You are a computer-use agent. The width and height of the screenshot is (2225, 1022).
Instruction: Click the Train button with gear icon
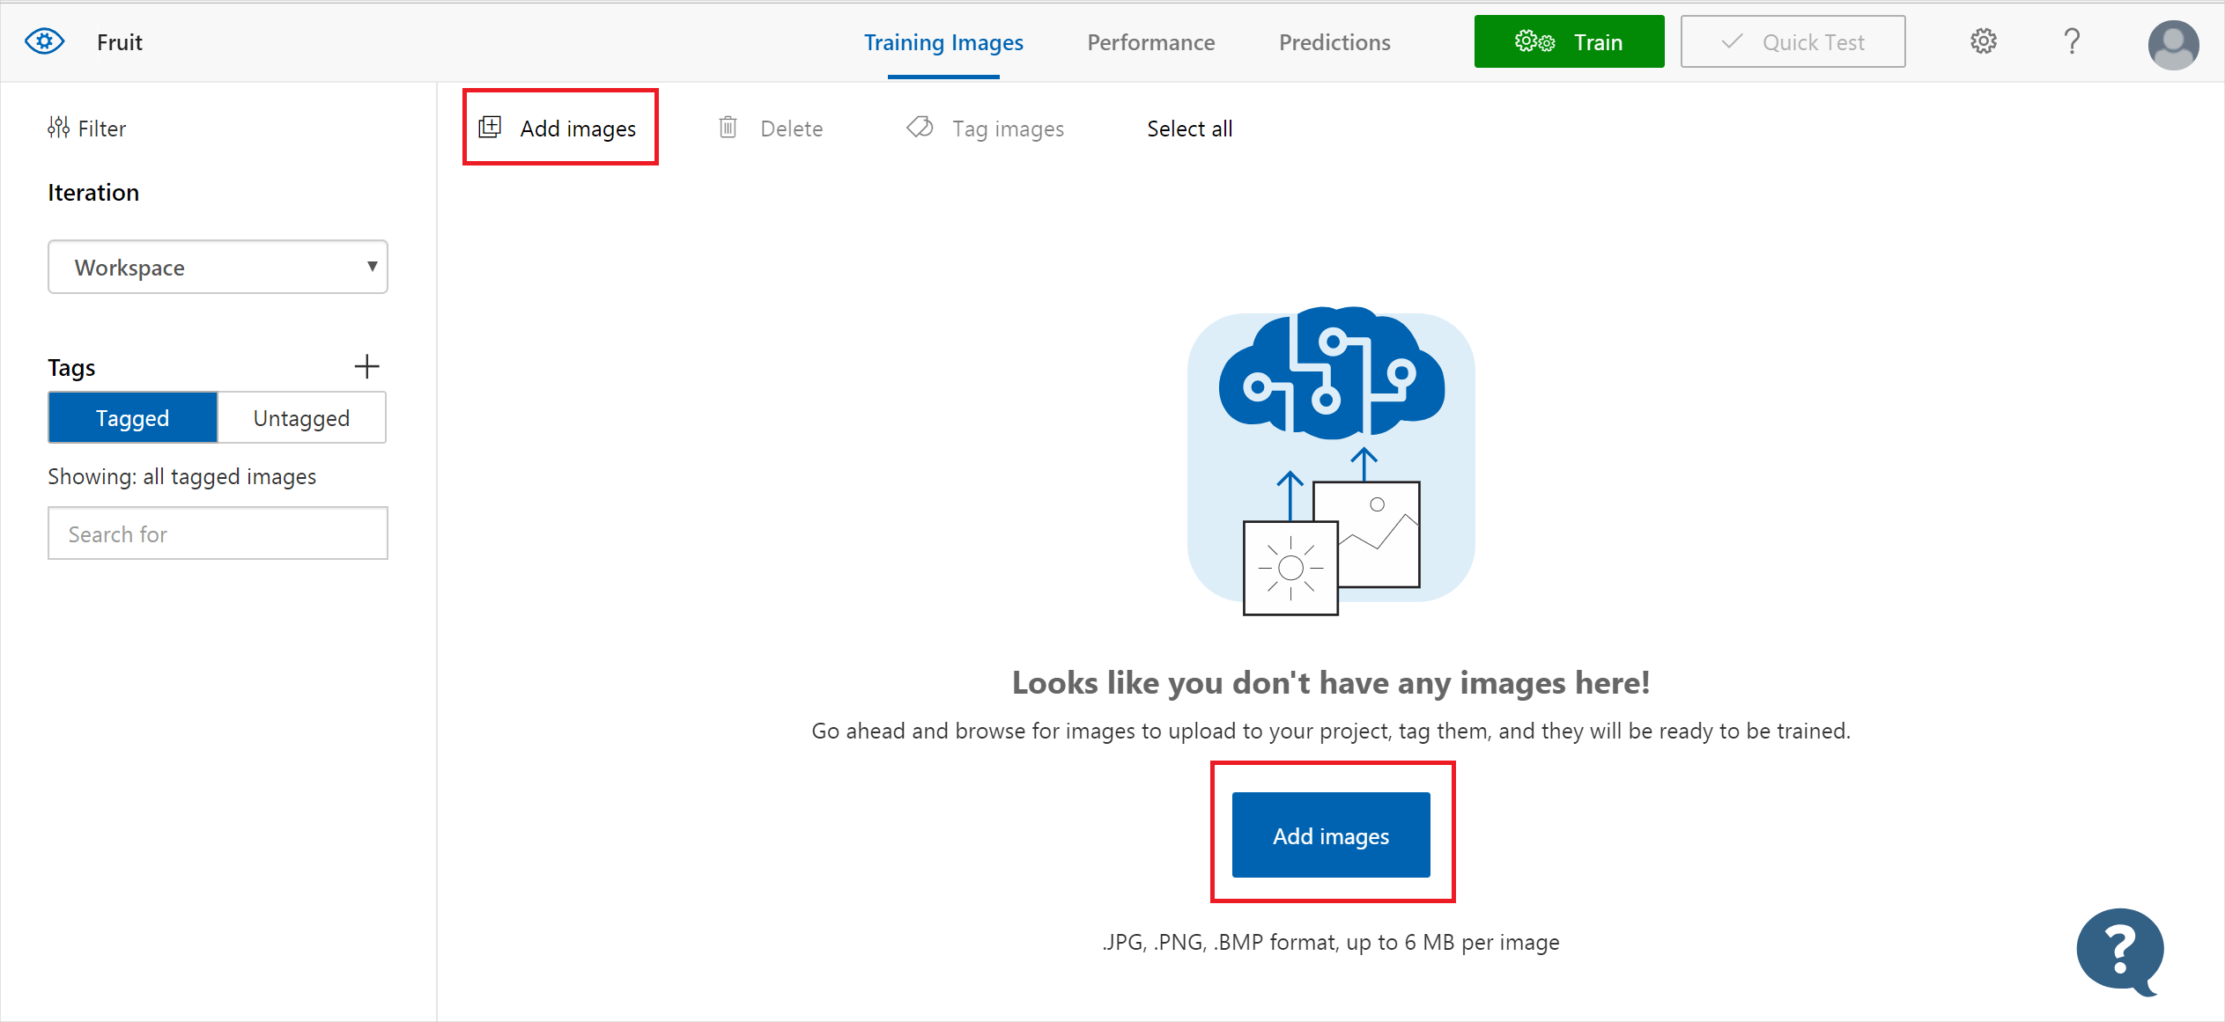click(1574, 42)
